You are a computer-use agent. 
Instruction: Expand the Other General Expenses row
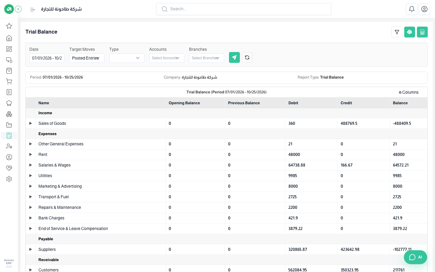click(31, 144)
